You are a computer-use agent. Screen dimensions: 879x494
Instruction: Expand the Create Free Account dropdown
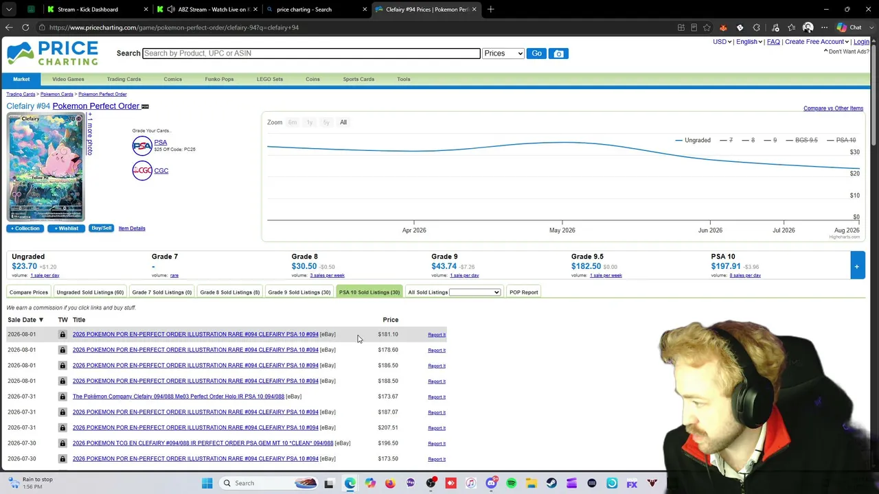(x=817, y=42)
